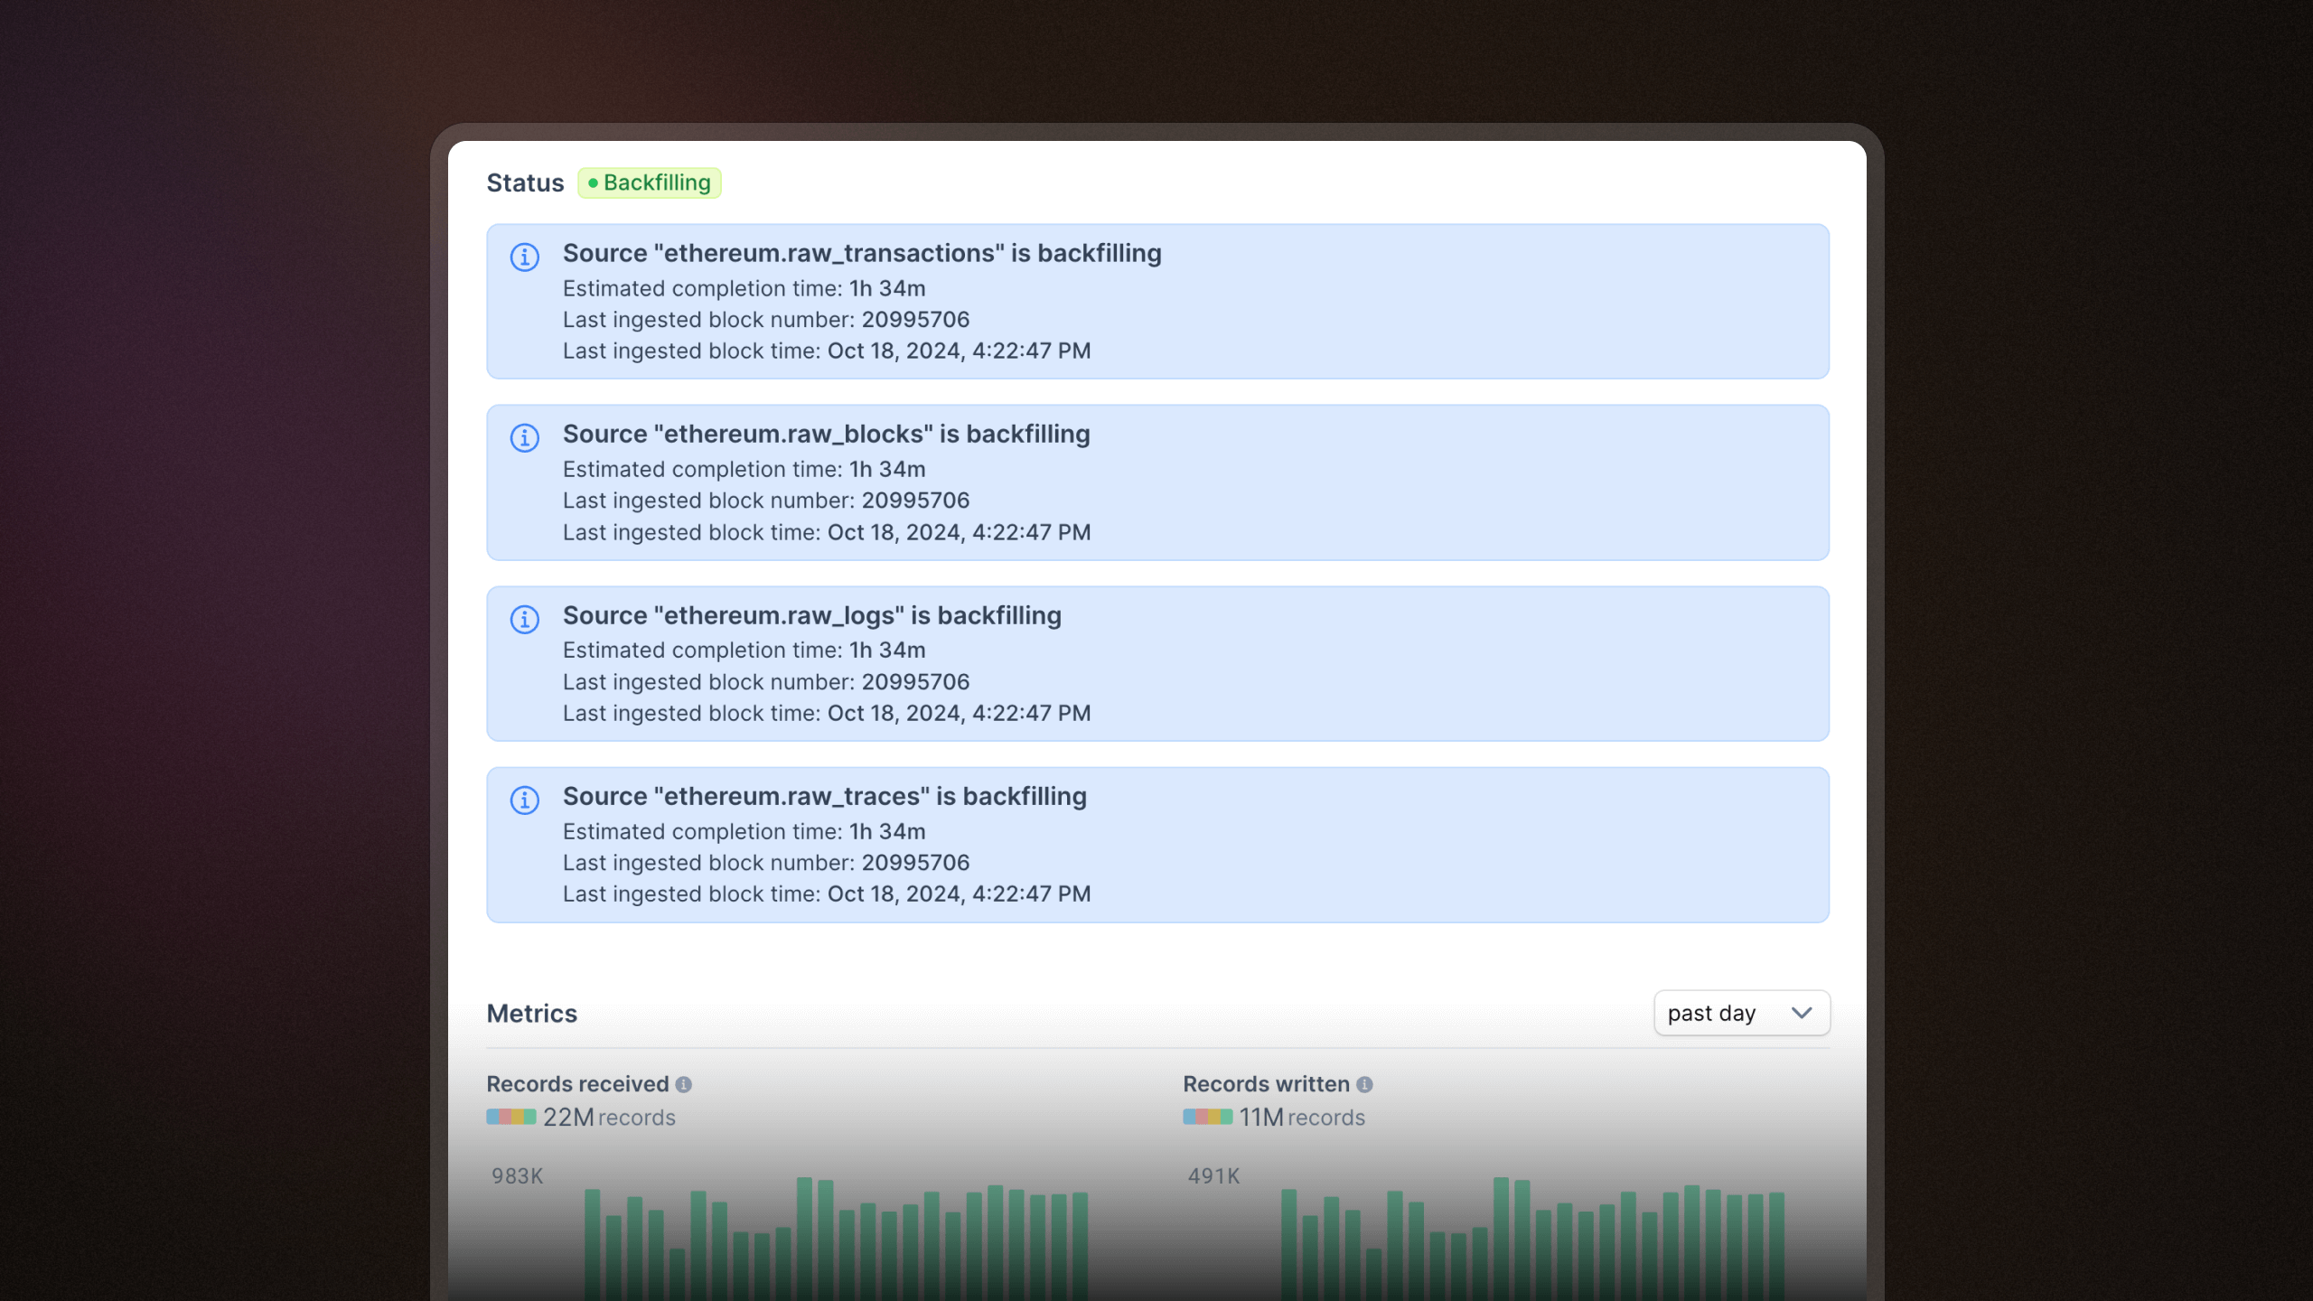
Task: Click last ingested block time in raw_logs card
Action: pos(827,713)
